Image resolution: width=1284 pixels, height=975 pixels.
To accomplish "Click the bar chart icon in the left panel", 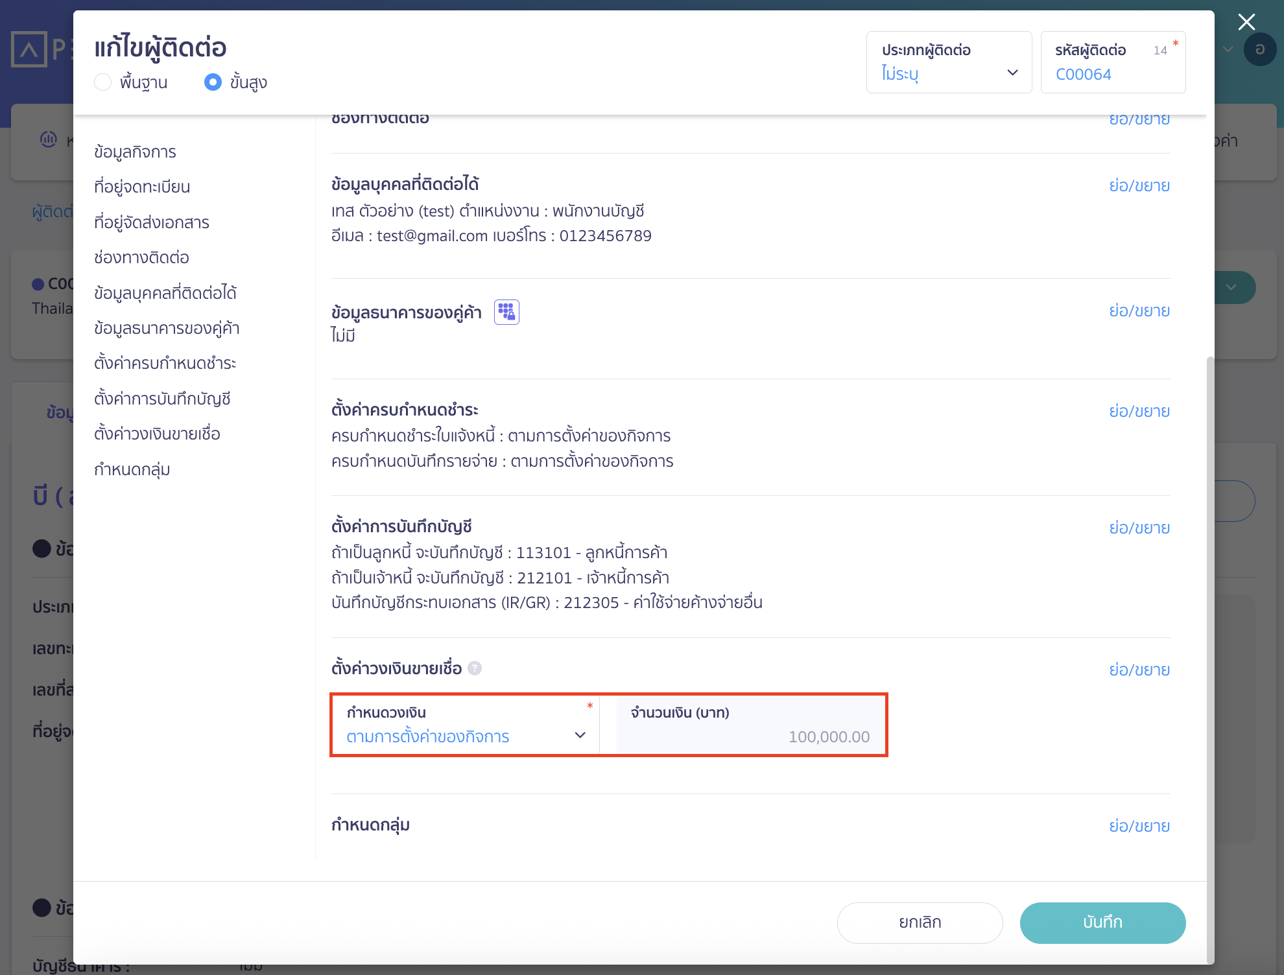I will tap(49, 139).
